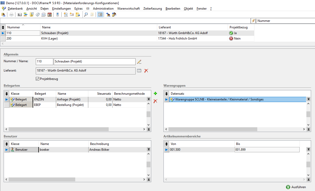Sort by the Projektbezug column header
Screen dimensions: 315x191
241,27
